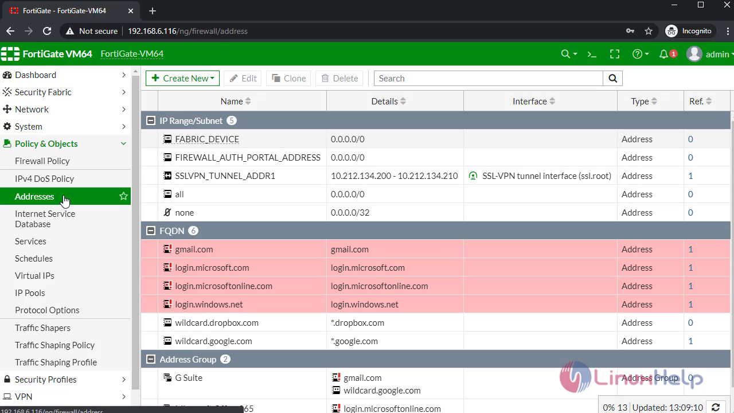Viewport: 734px width, 413px height.
Task: Click the refresh icon beside Updated time
Action: pyautogui.click(x=716, y=407)
